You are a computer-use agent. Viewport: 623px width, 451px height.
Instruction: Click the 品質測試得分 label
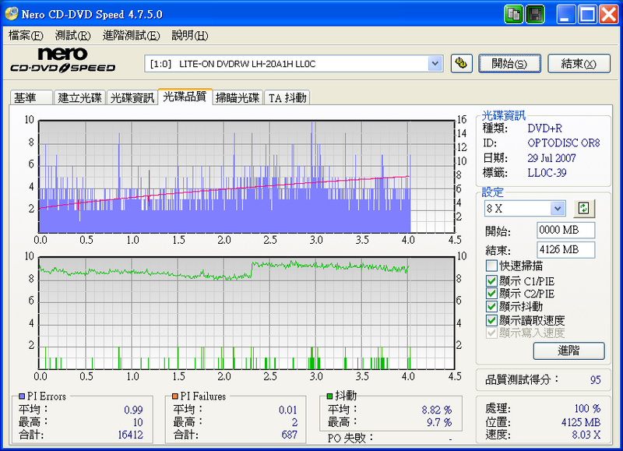522,380
